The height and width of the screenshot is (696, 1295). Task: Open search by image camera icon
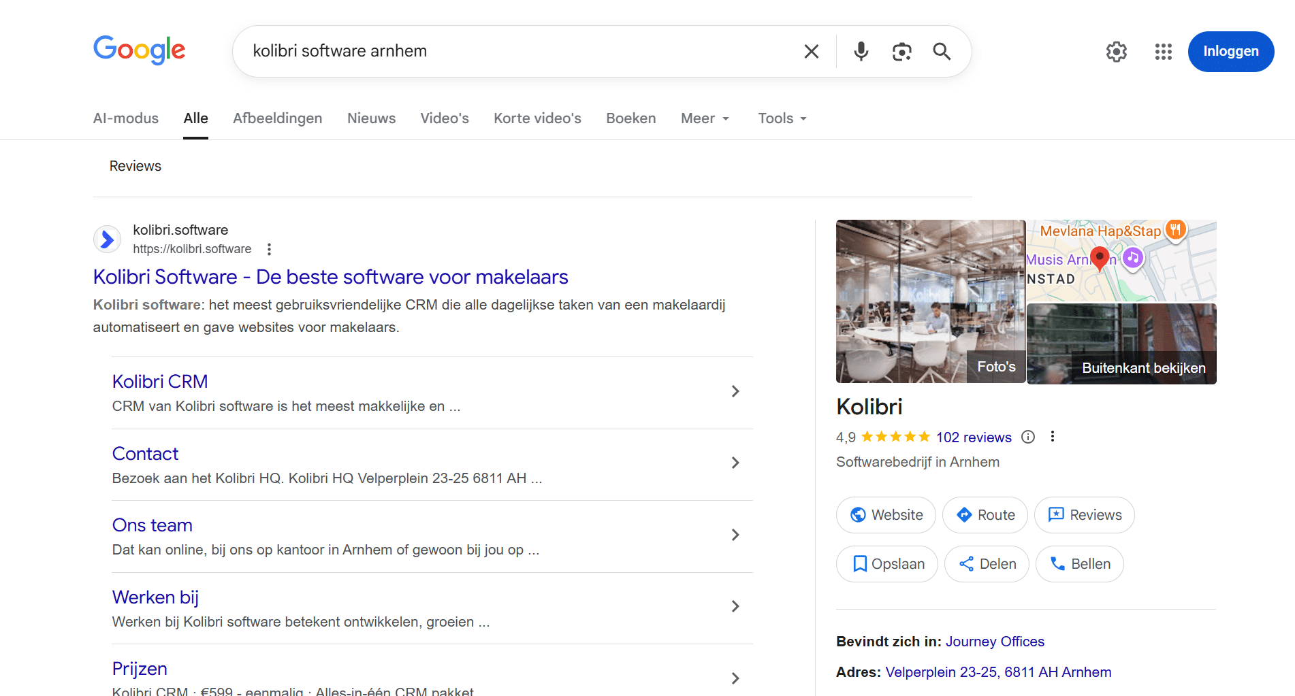(901, 52)
